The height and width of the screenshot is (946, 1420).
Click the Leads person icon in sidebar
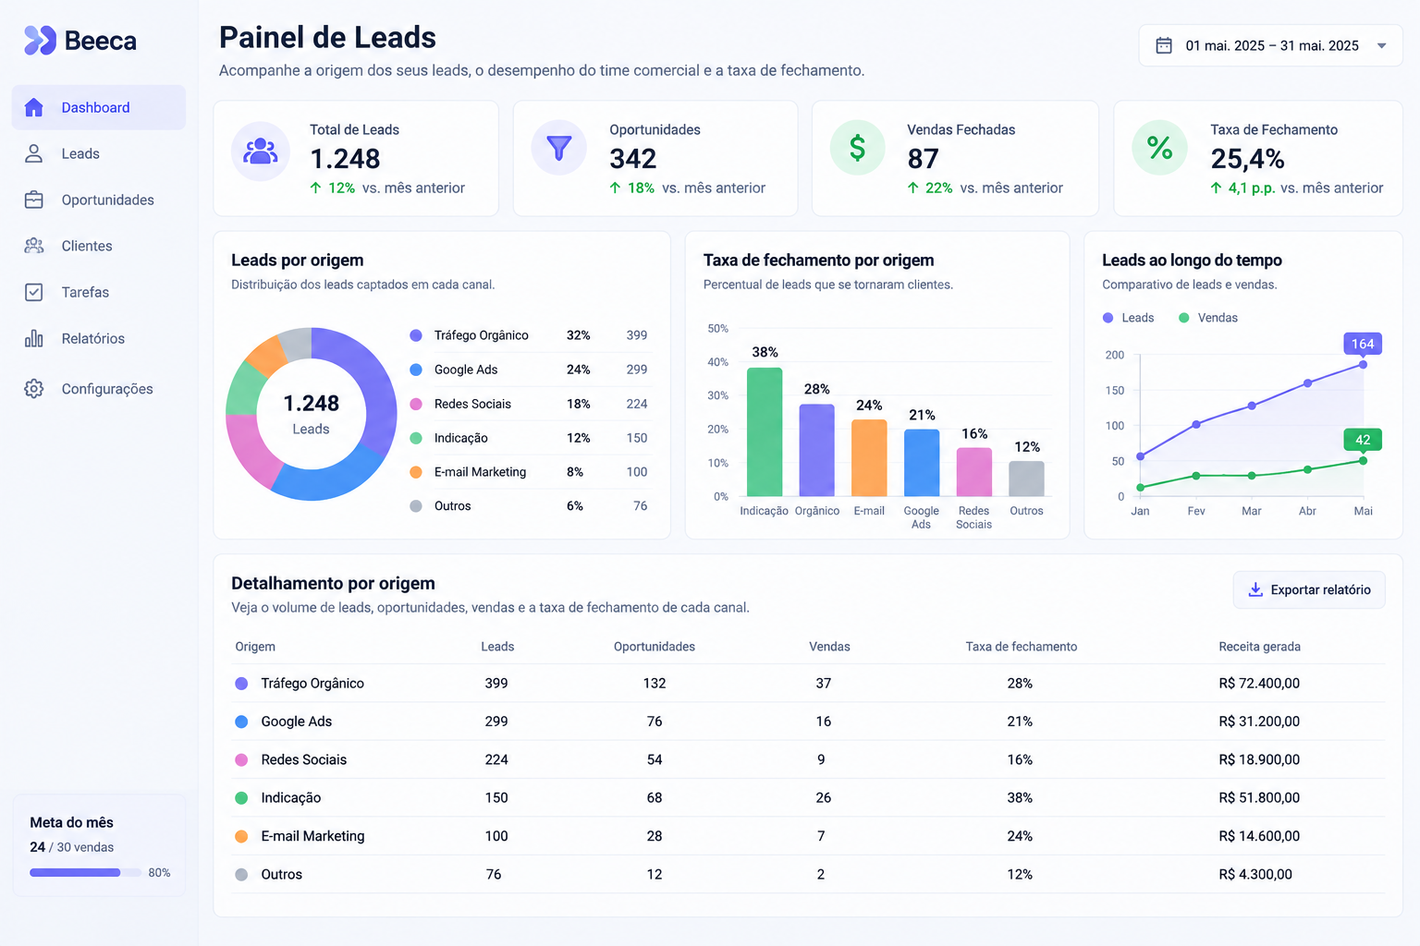coord(34,153)
